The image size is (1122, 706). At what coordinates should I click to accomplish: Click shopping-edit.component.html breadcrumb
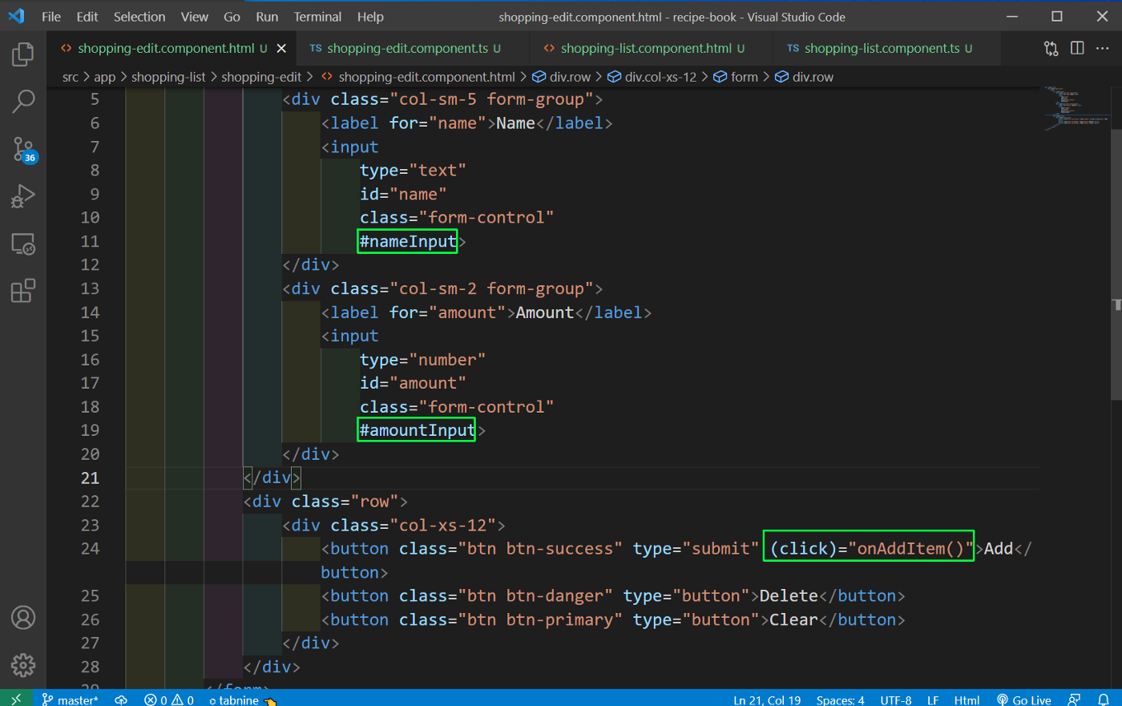tap(418, 77)
